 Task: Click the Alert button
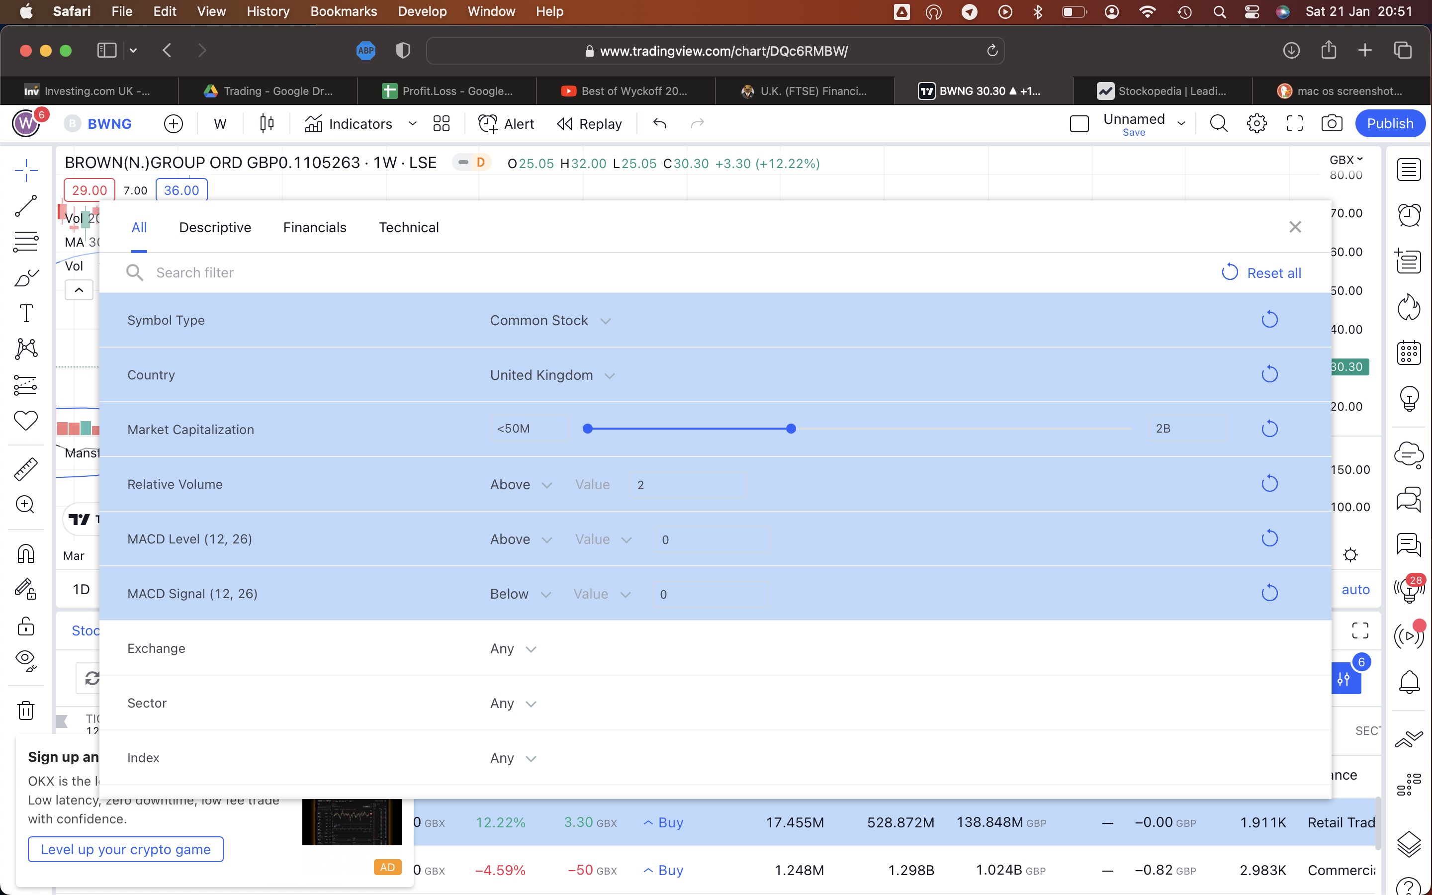pos(506,124)
